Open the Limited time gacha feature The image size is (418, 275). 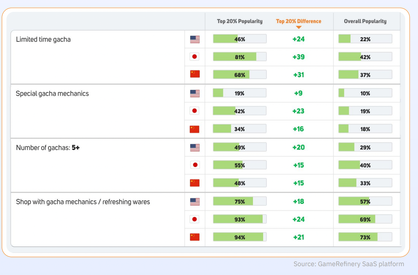coord(43,39)
